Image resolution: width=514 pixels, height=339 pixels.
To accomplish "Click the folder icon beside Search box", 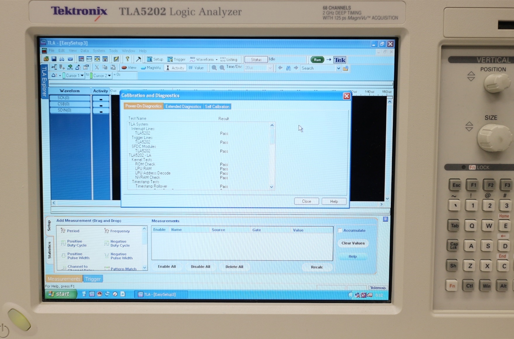I will click(346, 68).
